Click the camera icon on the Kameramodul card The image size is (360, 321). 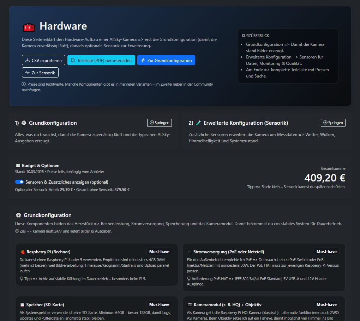pos(190,304)
